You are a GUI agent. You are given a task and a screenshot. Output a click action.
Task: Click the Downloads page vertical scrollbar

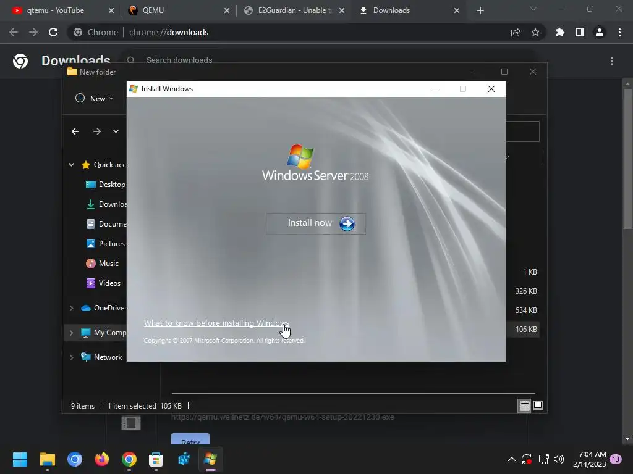(x=627, y=158)
